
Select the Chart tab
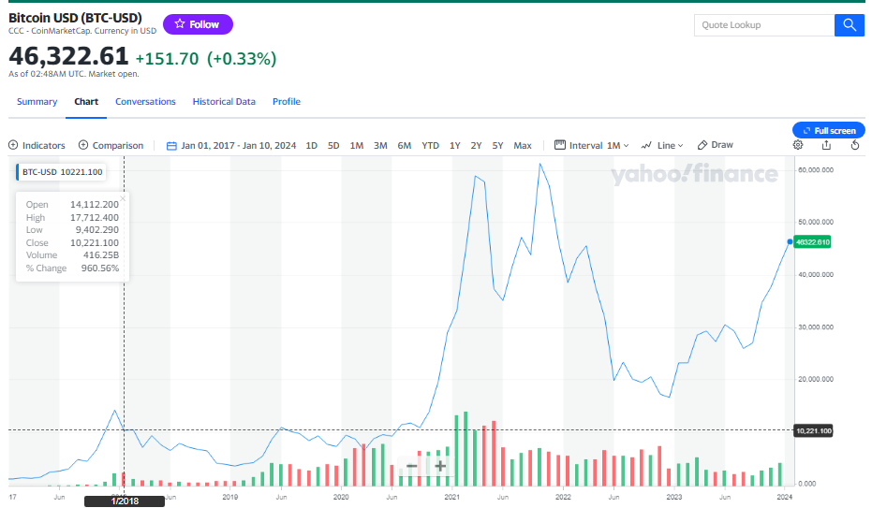coord(86,102)
